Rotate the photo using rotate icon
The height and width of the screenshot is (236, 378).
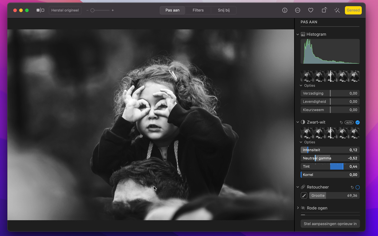click(324, 10)
